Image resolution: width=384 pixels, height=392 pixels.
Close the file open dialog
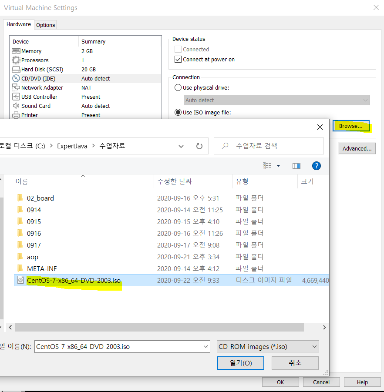(x=320, y=127)
